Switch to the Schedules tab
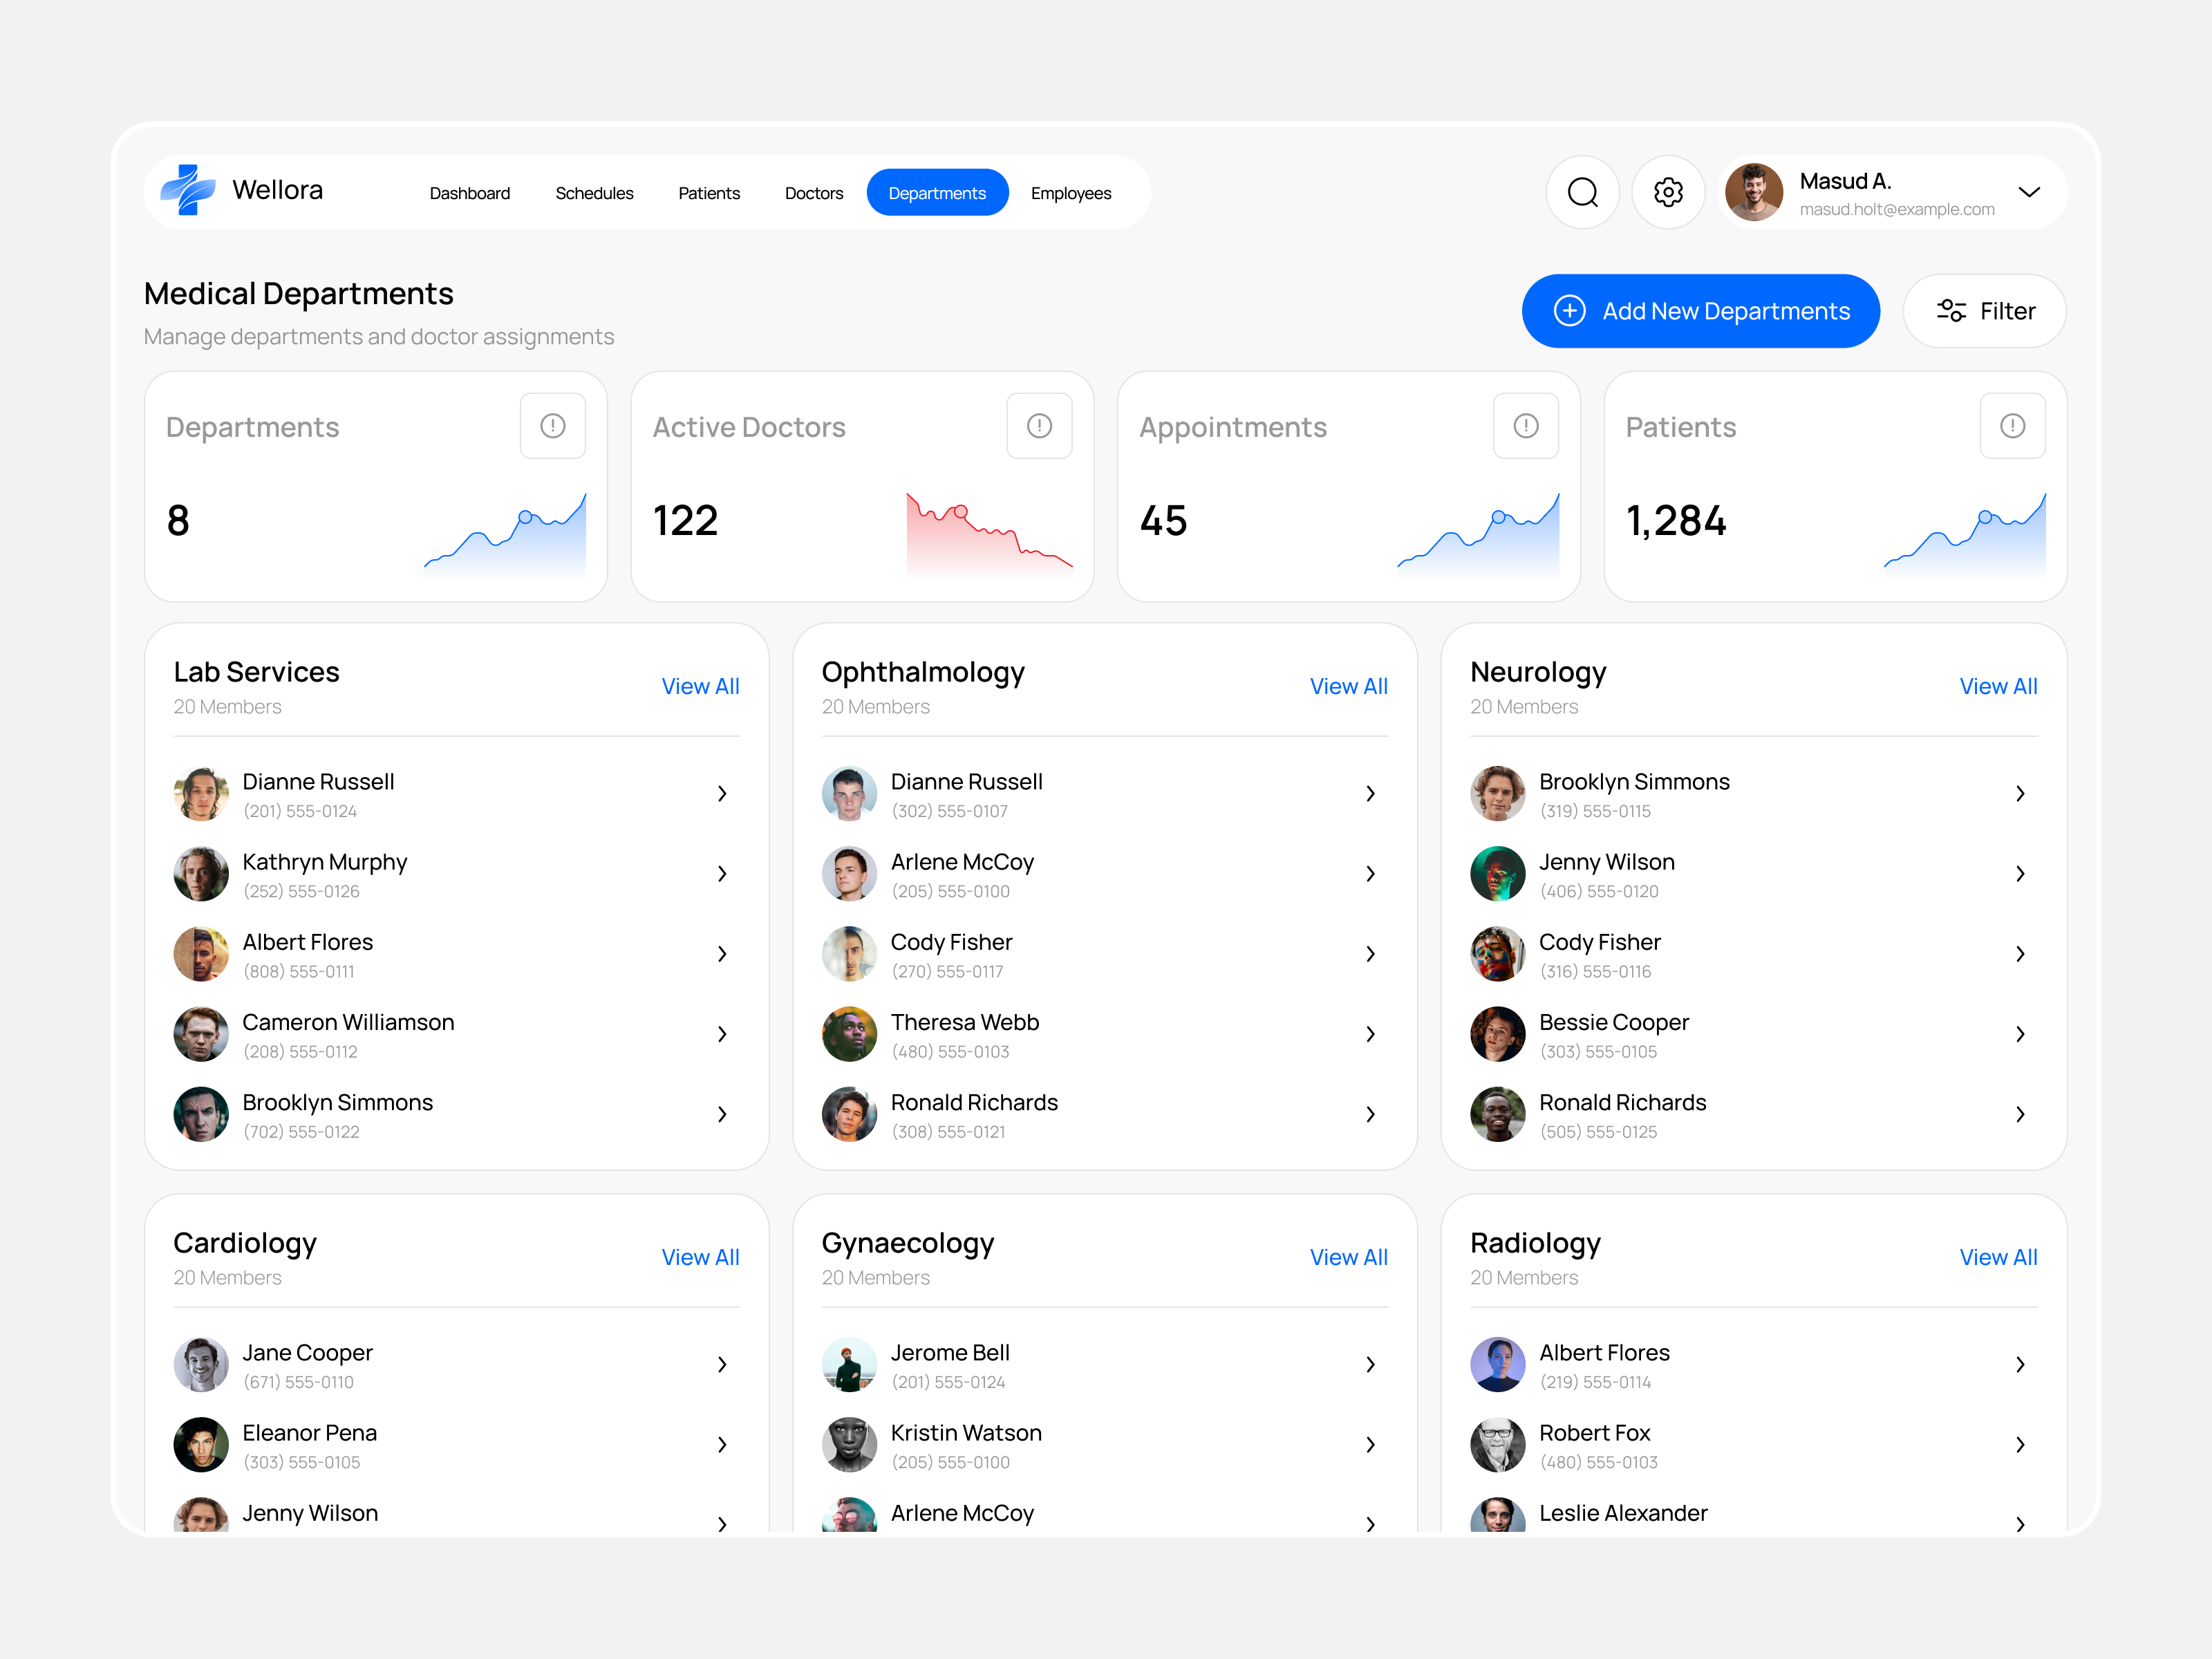The width and height of the screenshot is (2212, 1659). click(594, 193)
